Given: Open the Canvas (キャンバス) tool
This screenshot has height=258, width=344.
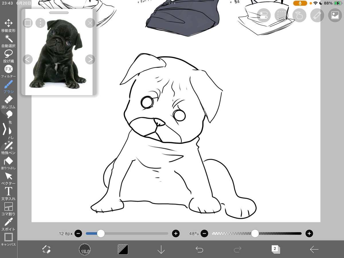Looking at the screenshot, I should pos(9,239).
